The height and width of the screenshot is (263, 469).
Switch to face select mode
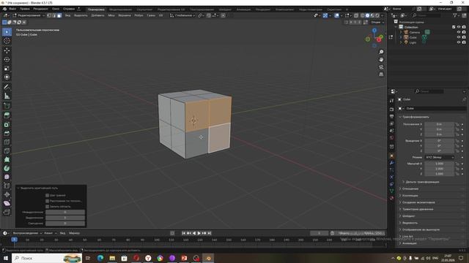point(59,15)
